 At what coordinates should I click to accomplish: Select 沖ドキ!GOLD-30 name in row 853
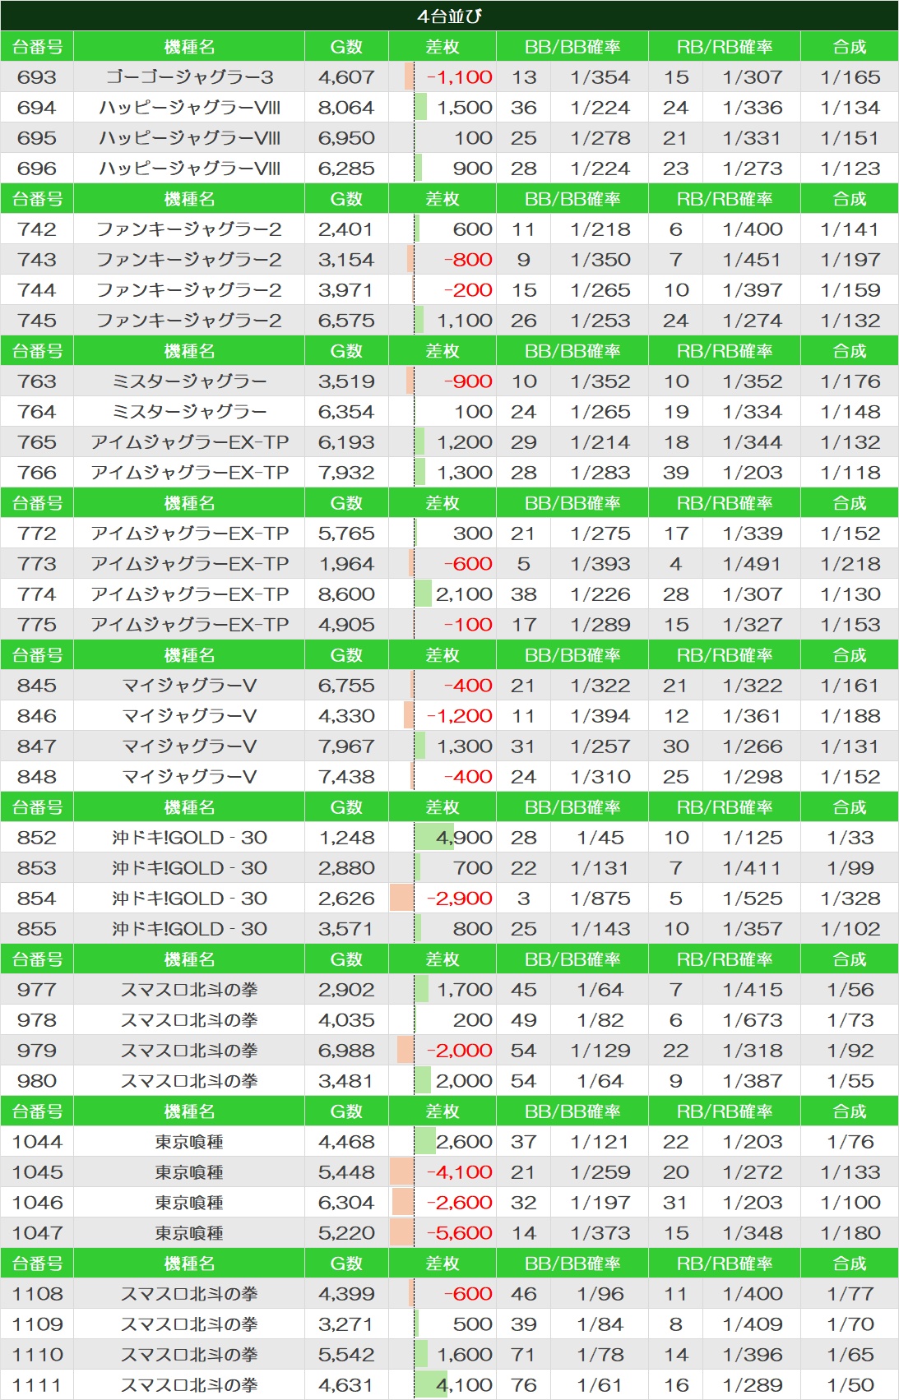pos(189,868)
